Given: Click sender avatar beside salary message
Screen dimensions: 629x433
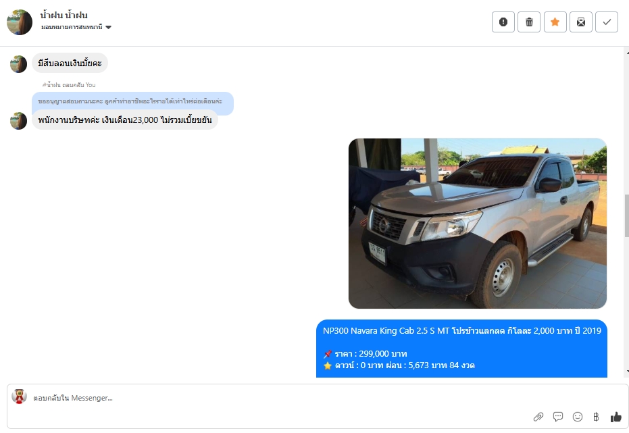Looking at the screenshot, I should [18, 121].
